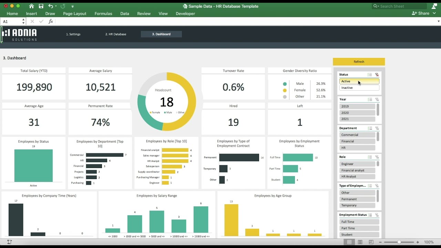The image size is (441, 248).
Task: Toggle multi-select on the Year slicer
Action: coord(370,99)
